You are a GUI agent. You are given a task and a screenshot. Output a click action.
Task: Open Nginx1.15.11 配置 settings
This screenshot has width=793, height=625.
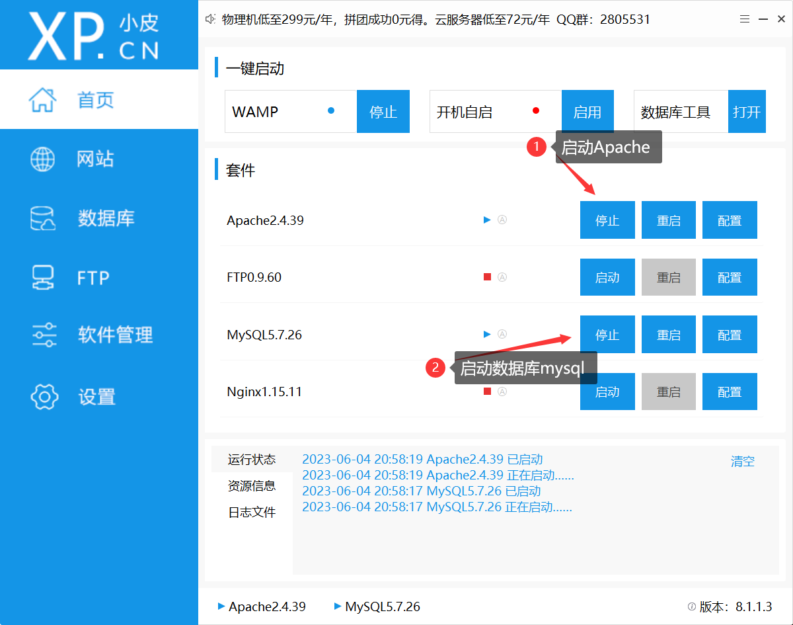730,392
